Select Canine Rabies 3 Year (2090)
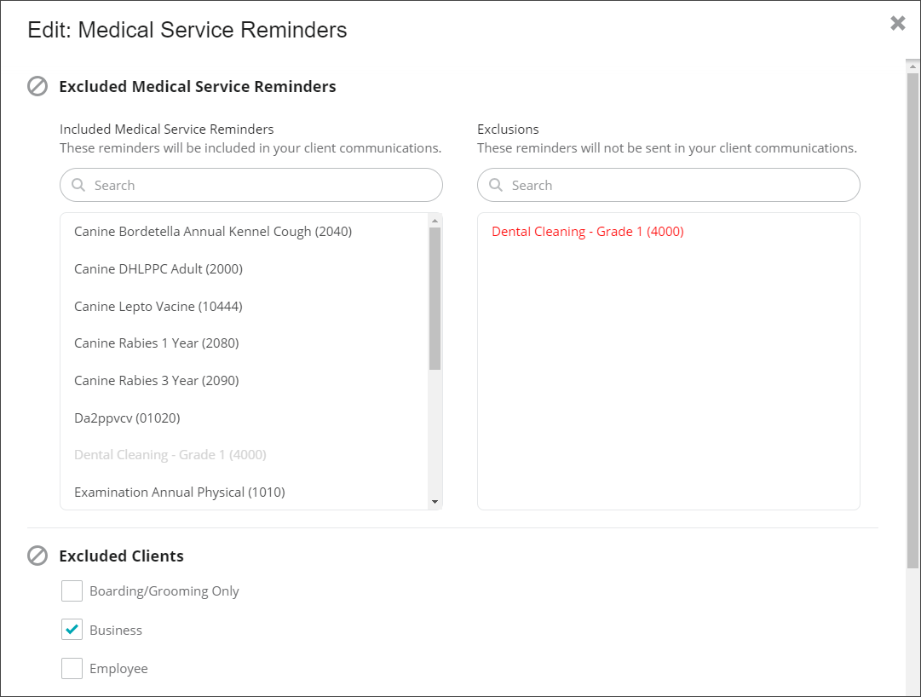The image size is (921, 697). pos(157,381)
